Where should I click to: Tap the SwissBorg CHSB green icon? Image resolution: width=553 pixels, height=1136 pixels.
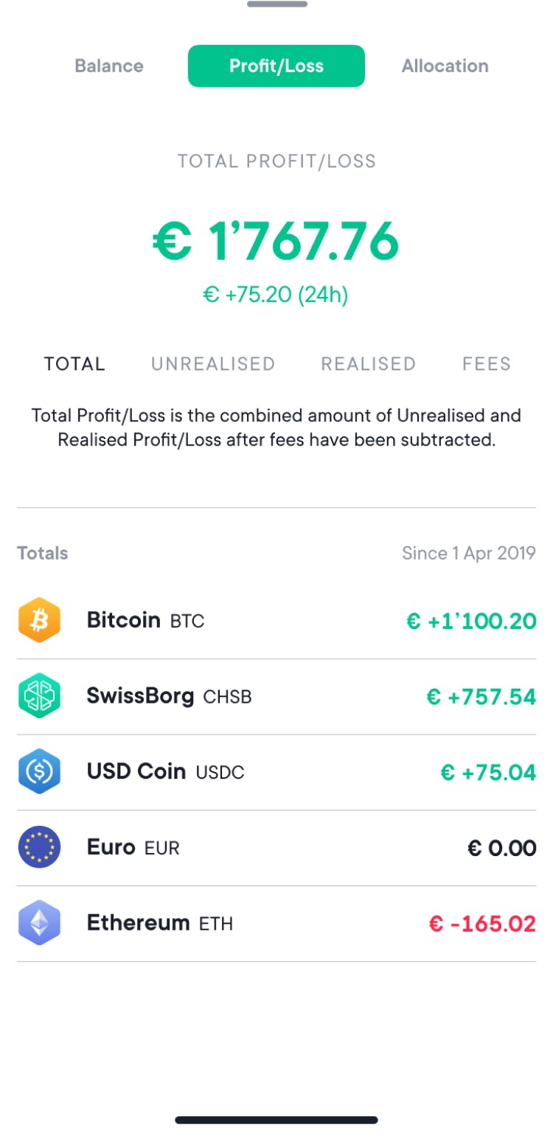39,696
